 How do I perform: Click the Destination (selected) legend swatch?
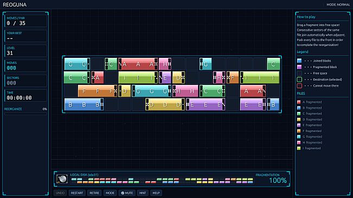point(299,80)
